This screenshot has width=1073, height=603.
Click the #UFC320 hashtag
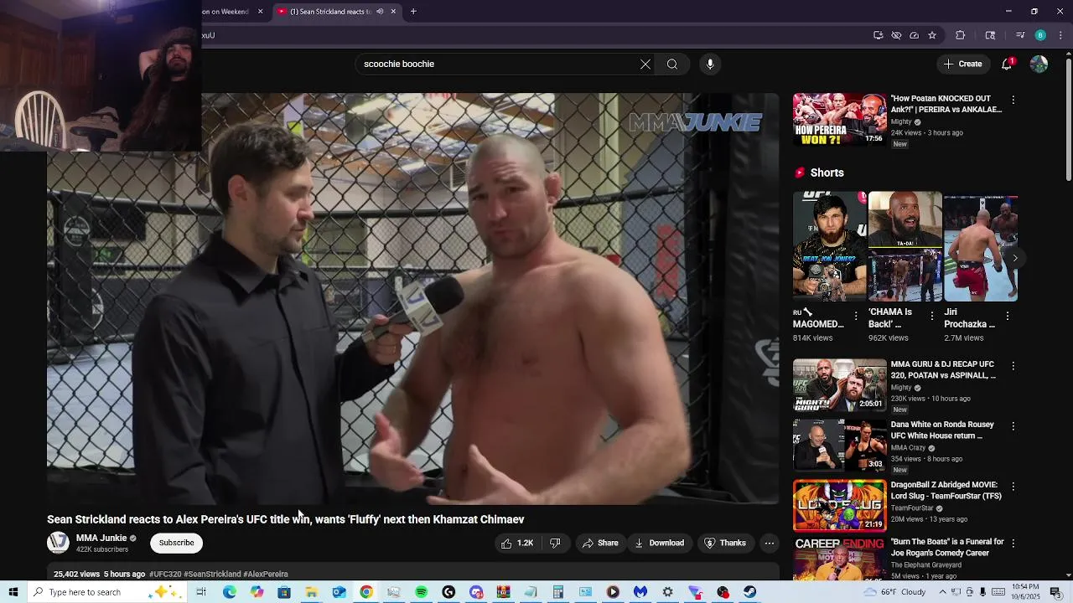click(x=165, y=575)
